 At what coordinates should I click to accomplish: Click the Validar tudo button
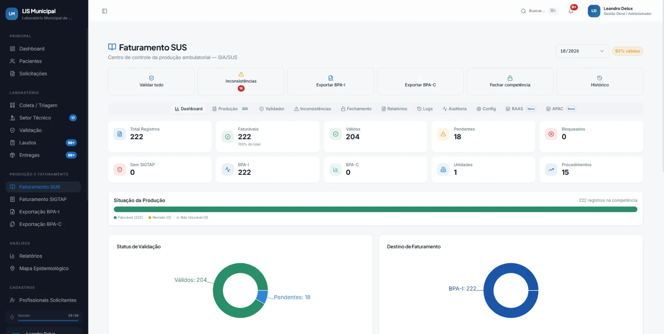[151, 82]
